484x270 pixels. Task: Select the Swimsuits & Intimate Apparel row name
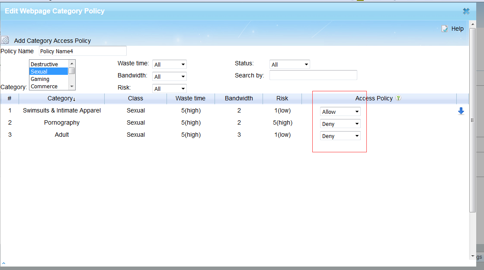pos(62,110)
